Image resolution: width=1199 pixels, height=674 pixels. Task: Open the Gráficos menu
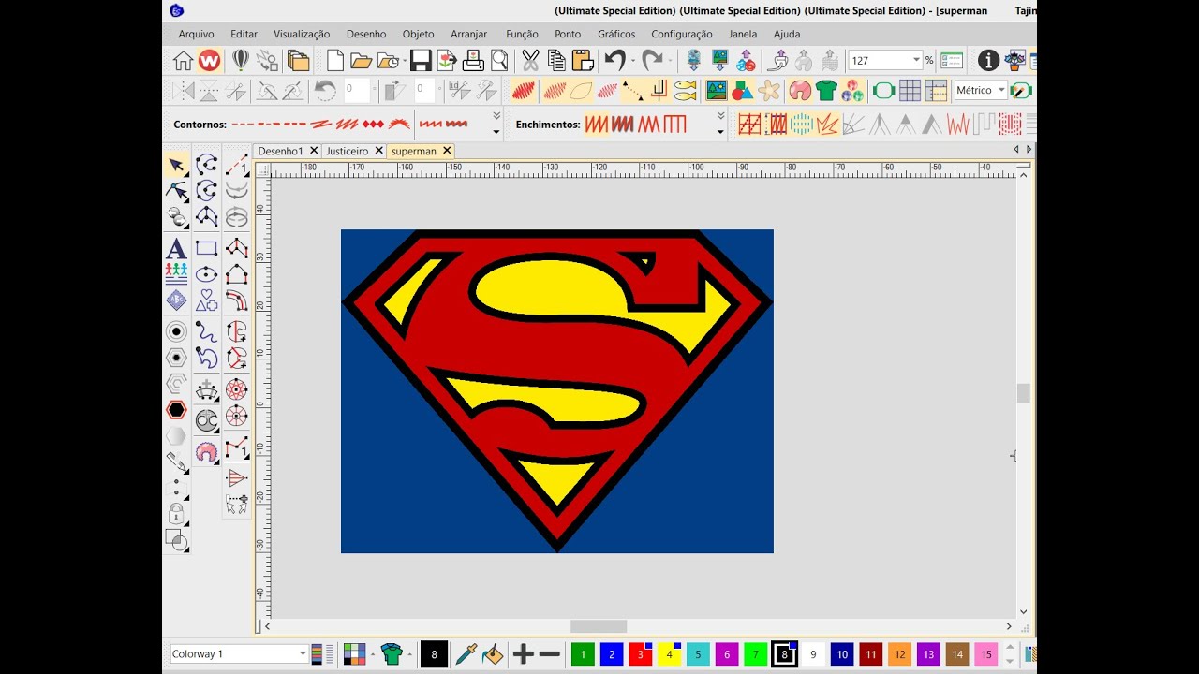616,34
